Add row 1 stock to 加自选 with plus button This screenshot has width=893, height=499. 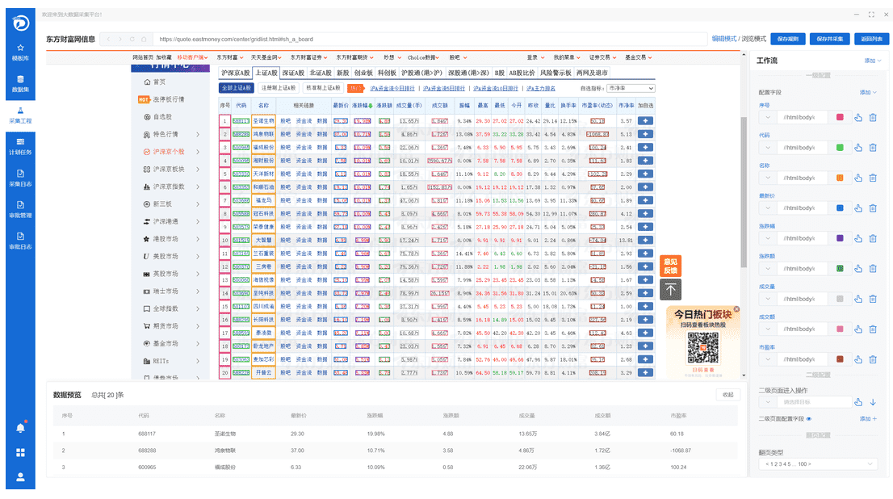(645, 121)
